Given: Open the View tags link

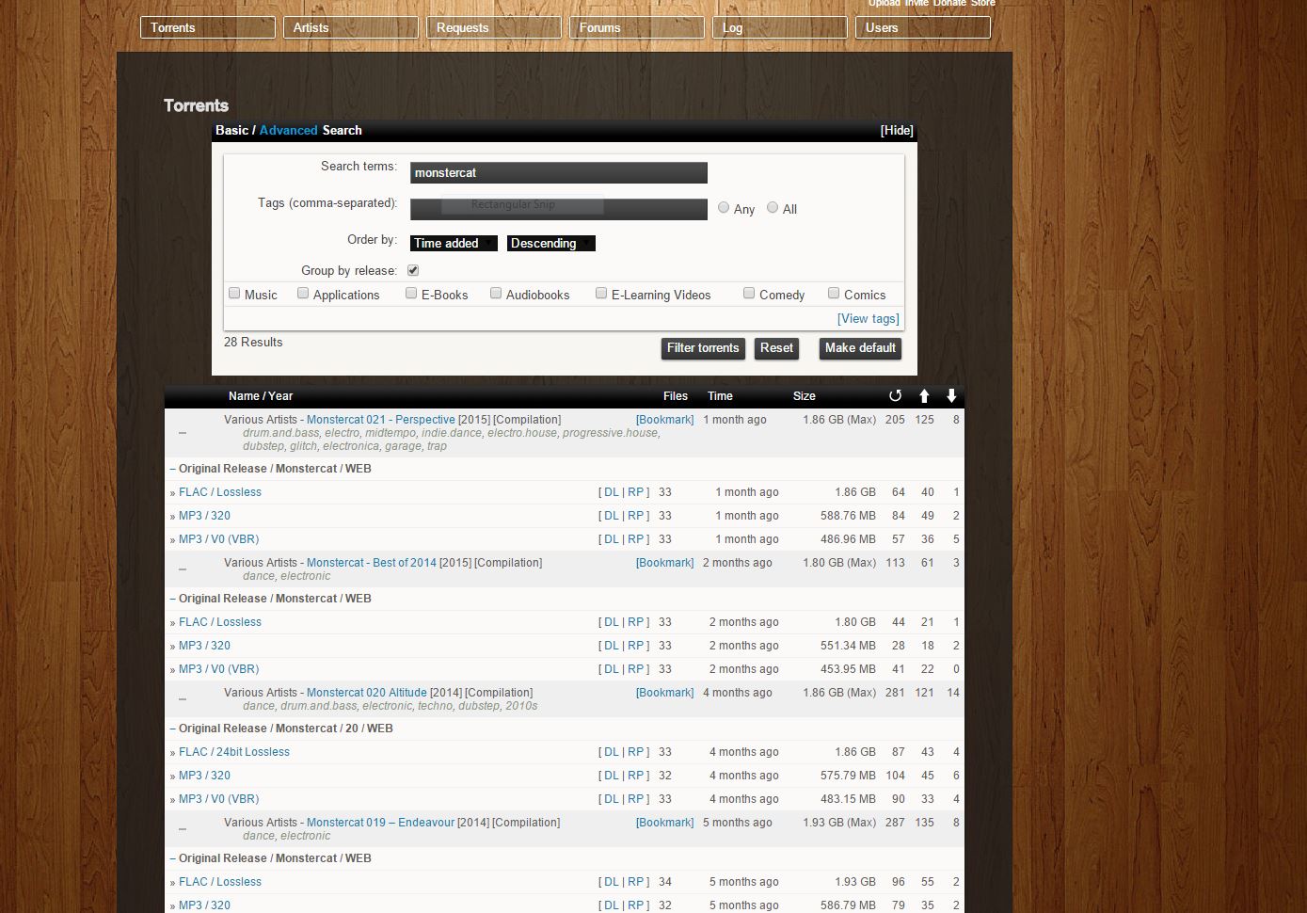Looking at the screenshot, I should [869, 319].
